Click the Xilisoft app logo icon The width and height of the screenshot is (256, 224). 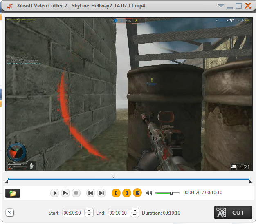point(10,6)
